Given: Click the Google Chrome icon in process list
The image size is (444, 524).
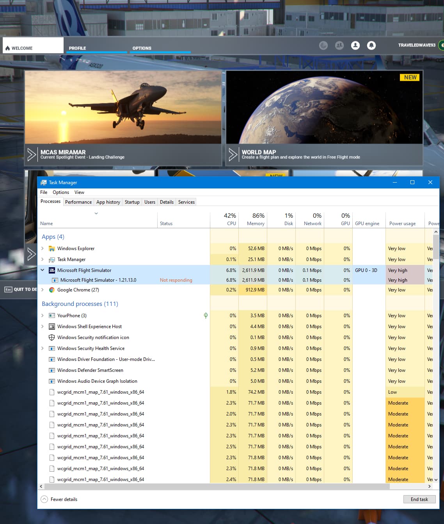Looking at the screenshot, I should (x=52, y=290).
